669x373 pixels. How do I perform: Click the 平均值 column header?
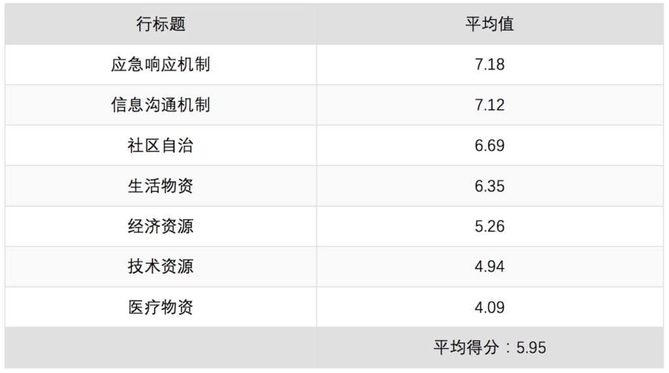click(490, 24)
